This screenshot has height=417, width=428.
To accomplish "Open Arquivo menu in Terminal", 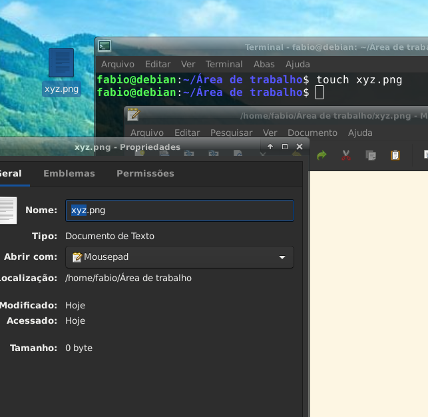I will click(118, 64).
